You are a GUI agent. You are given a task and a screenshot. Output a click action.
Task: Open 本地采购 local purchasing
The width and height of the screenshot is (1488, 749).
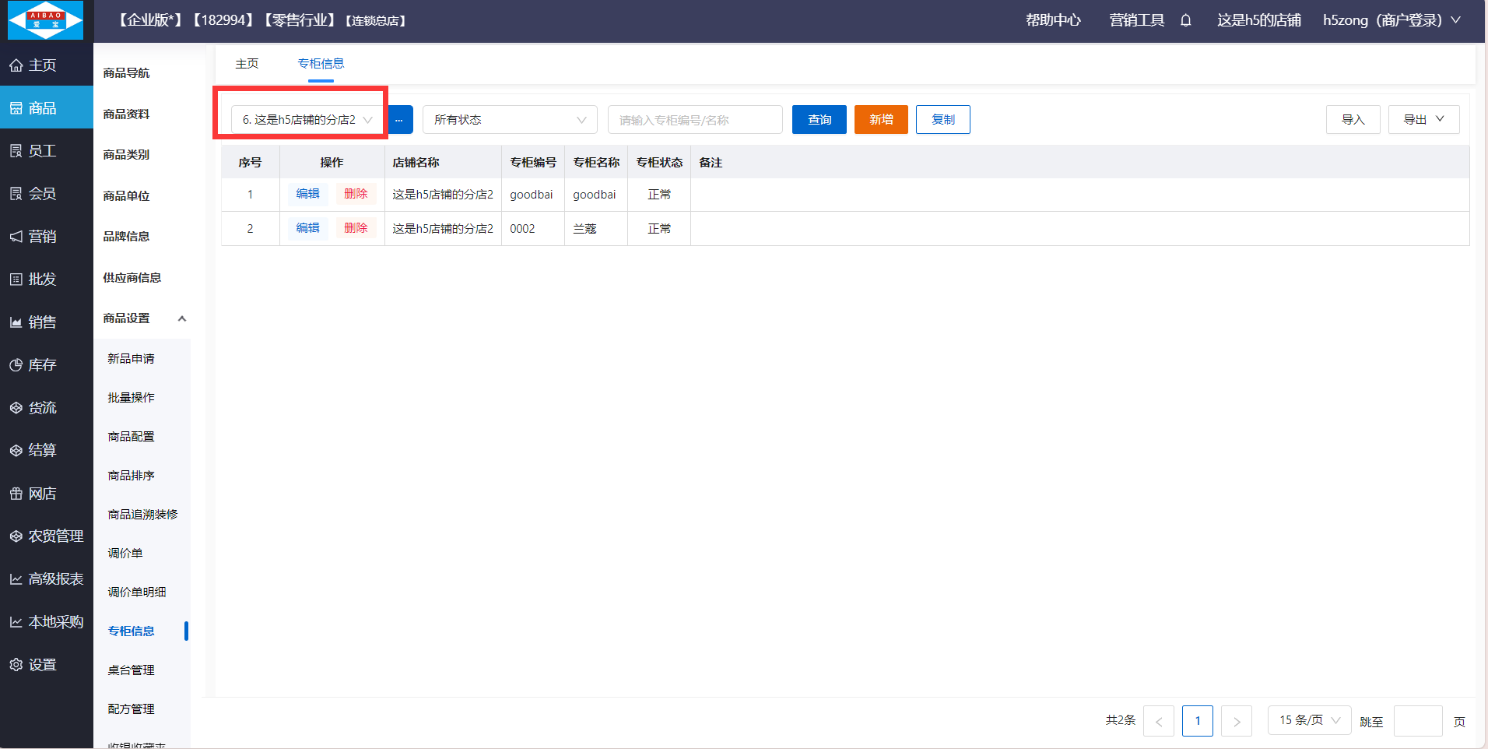[46, 622]
